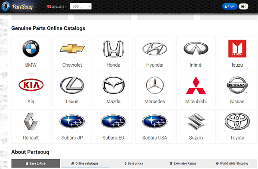Choose the Lexus emblem
Image resolution: width=258 pixels, height=169 pixels.
pos(72,85)
